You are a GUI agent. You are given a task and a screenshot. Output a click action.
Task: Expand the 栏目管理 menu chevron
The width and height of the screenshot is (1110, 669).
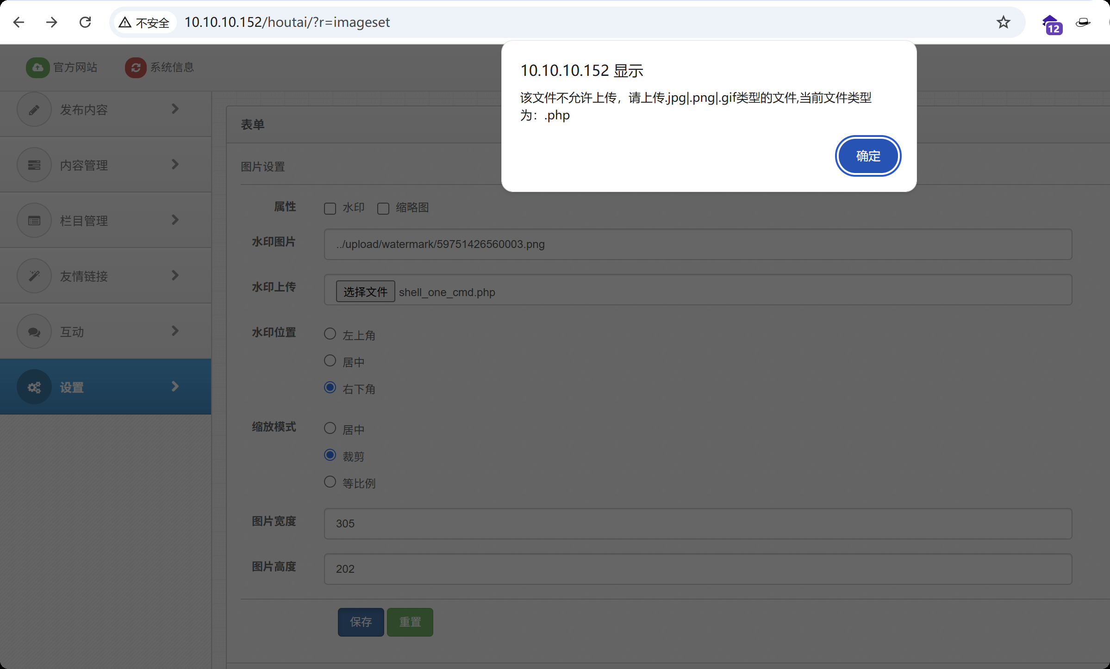point(175,220)
